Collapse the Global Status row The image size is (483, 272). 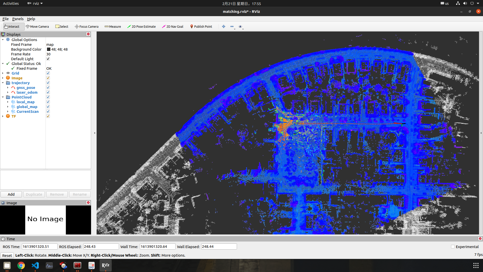pos(3,63)
